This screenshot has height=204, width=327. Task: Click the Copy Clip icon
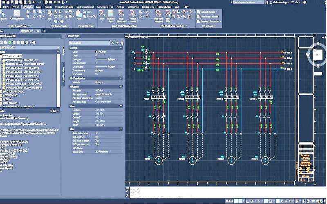point(90,16)
